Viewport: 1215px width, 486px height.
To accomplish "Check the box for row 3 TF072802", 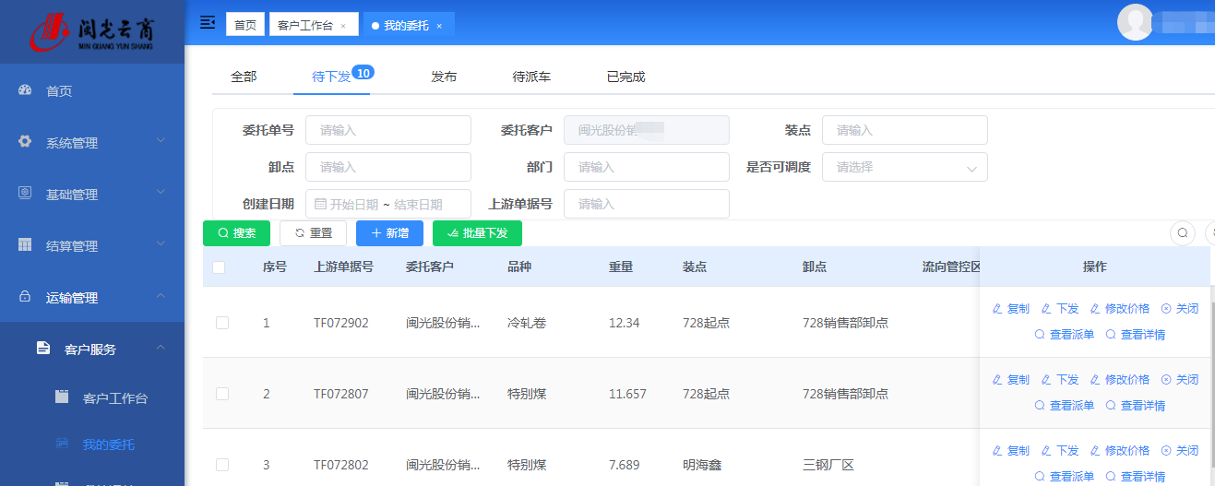I will [221, 465].
